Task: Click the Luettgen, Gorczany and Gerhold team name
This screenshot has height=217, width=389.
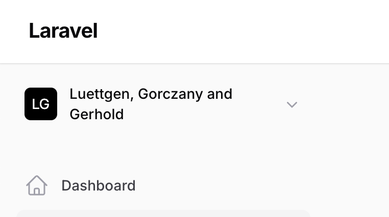Action: coord(151,104)
